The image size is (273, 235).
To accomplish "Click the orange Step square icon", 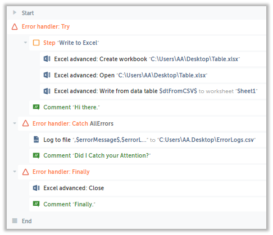I will [36, 43].
